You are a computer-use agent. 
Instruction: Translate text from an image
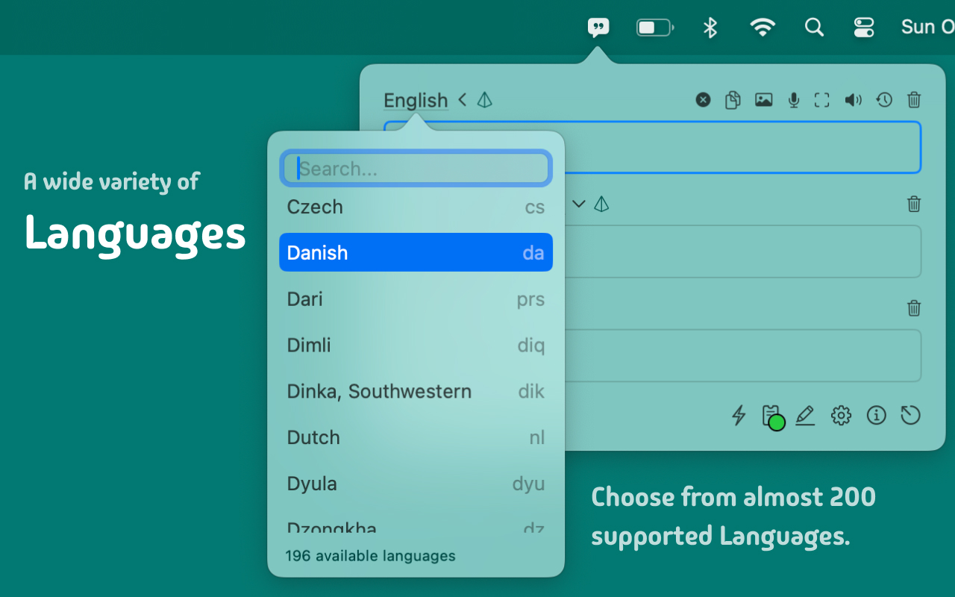pyautogui.click(x=763, y=100)
